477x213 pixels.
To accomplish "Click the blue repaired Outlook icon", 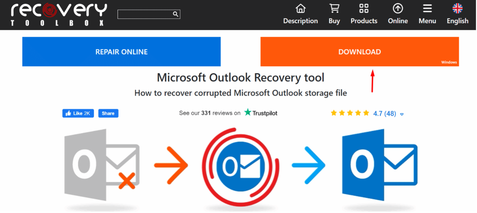I will click(x=380, y=165).
